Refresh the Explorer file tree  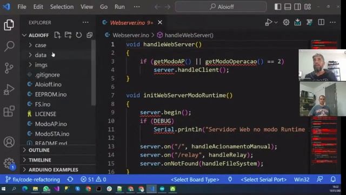click(x=78, y=35)
